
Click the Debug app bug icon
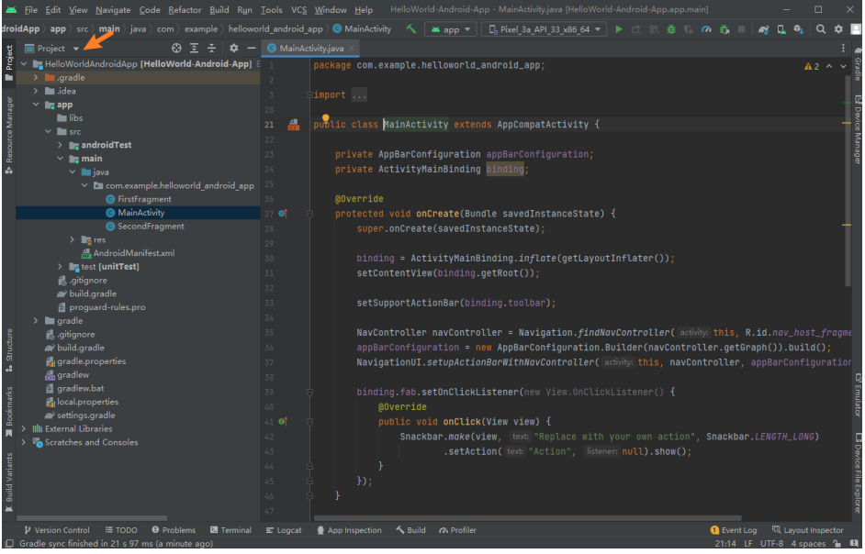(x=671, y=29)
